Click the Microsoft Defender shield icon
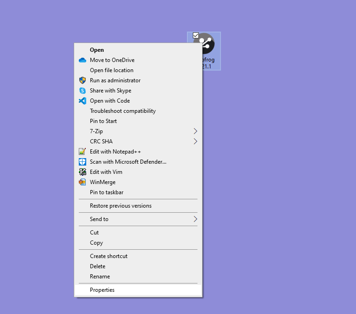 pos(83,162)
